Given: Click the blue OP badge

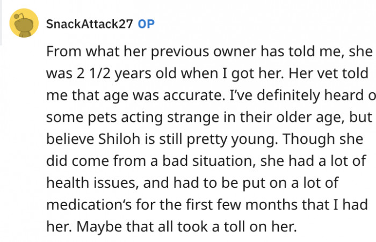Looking at the screenshot, I should 146,24.
